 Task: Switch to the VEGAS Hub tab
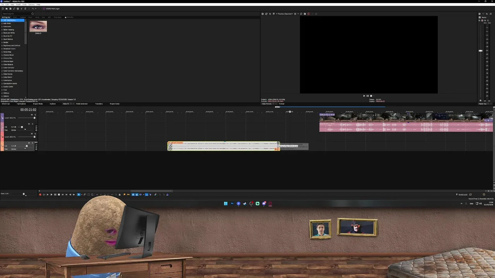pos(6,104)
